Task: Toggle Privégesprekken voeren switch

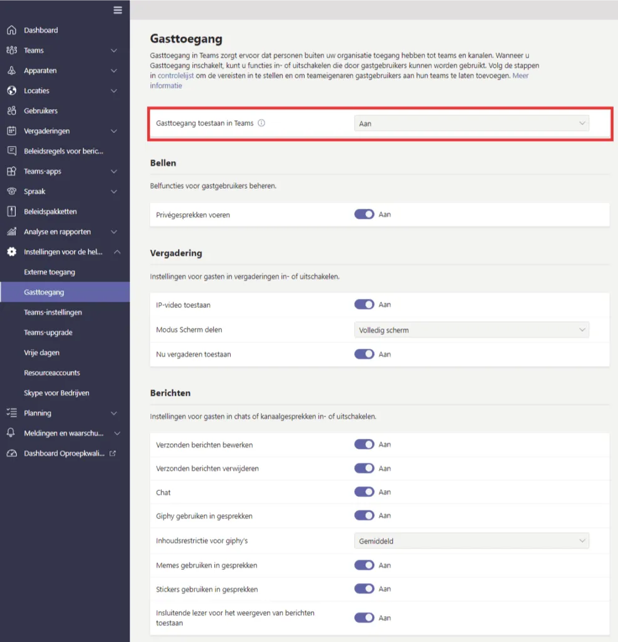Action: [x=364, y=214]
